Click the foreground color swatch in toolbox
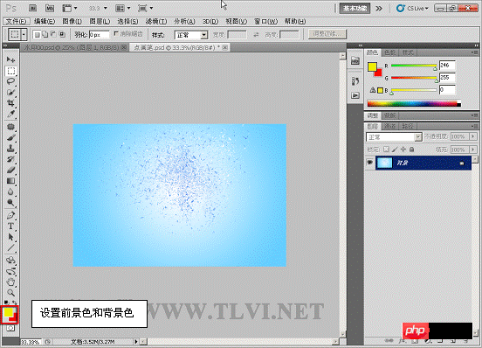Viewport: 482px width, 348px height. coord(8,312)
